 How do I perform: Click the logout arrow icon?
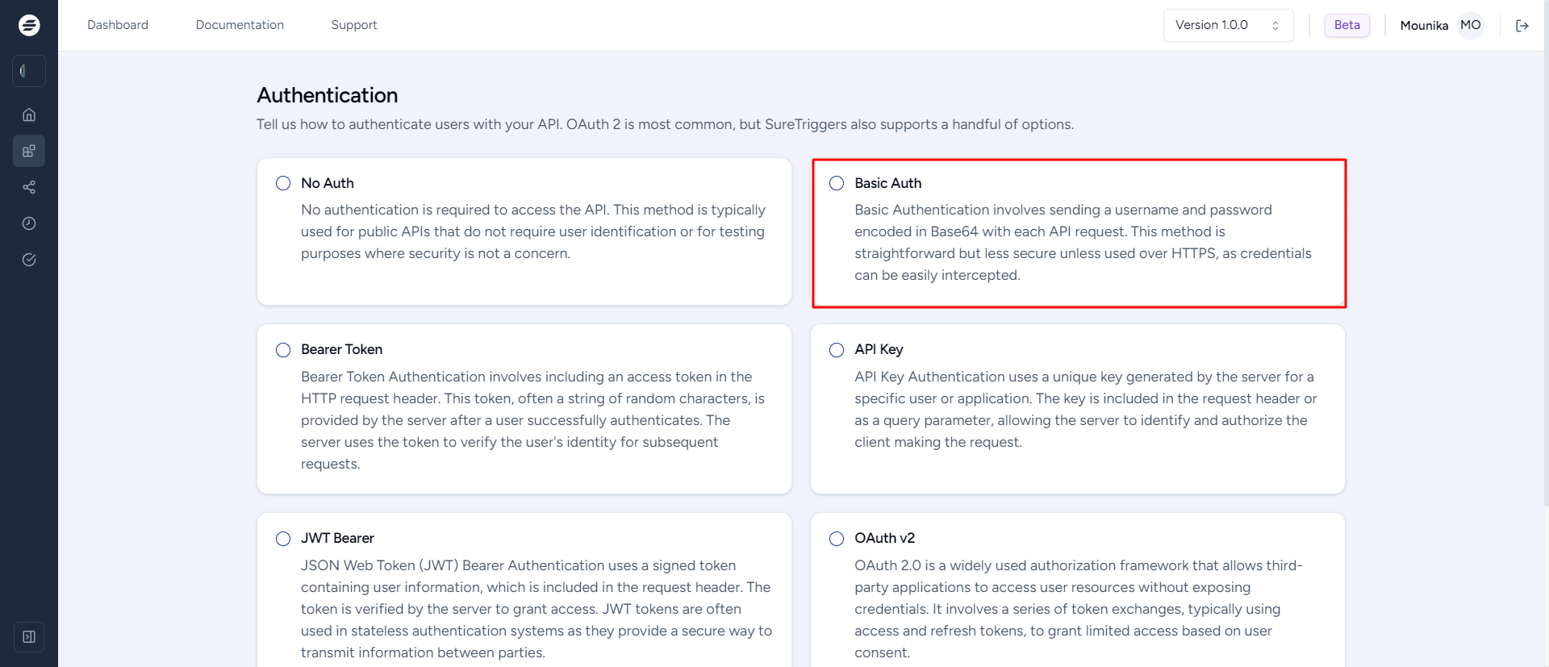[1522, 26]
